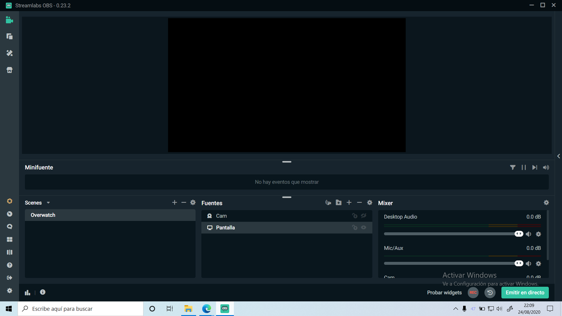
Task: Expand the right side chat panel arrow
Action: tap(558, 156)
